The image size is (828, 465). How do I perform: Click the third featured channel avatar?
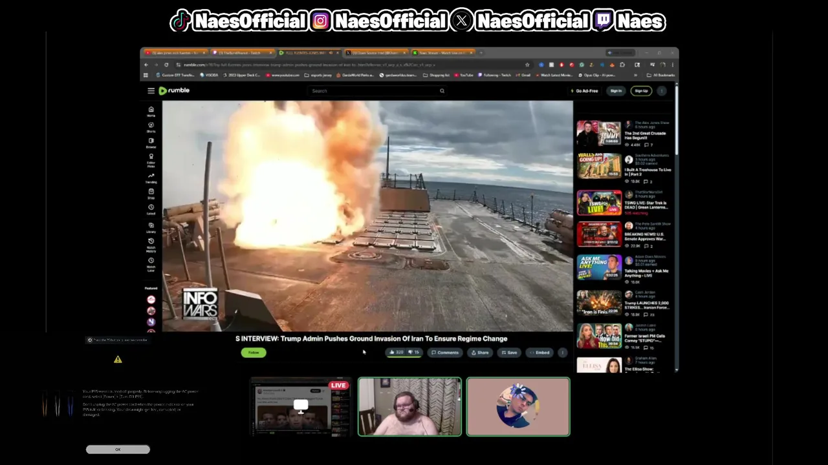click(x=151, y=322)
